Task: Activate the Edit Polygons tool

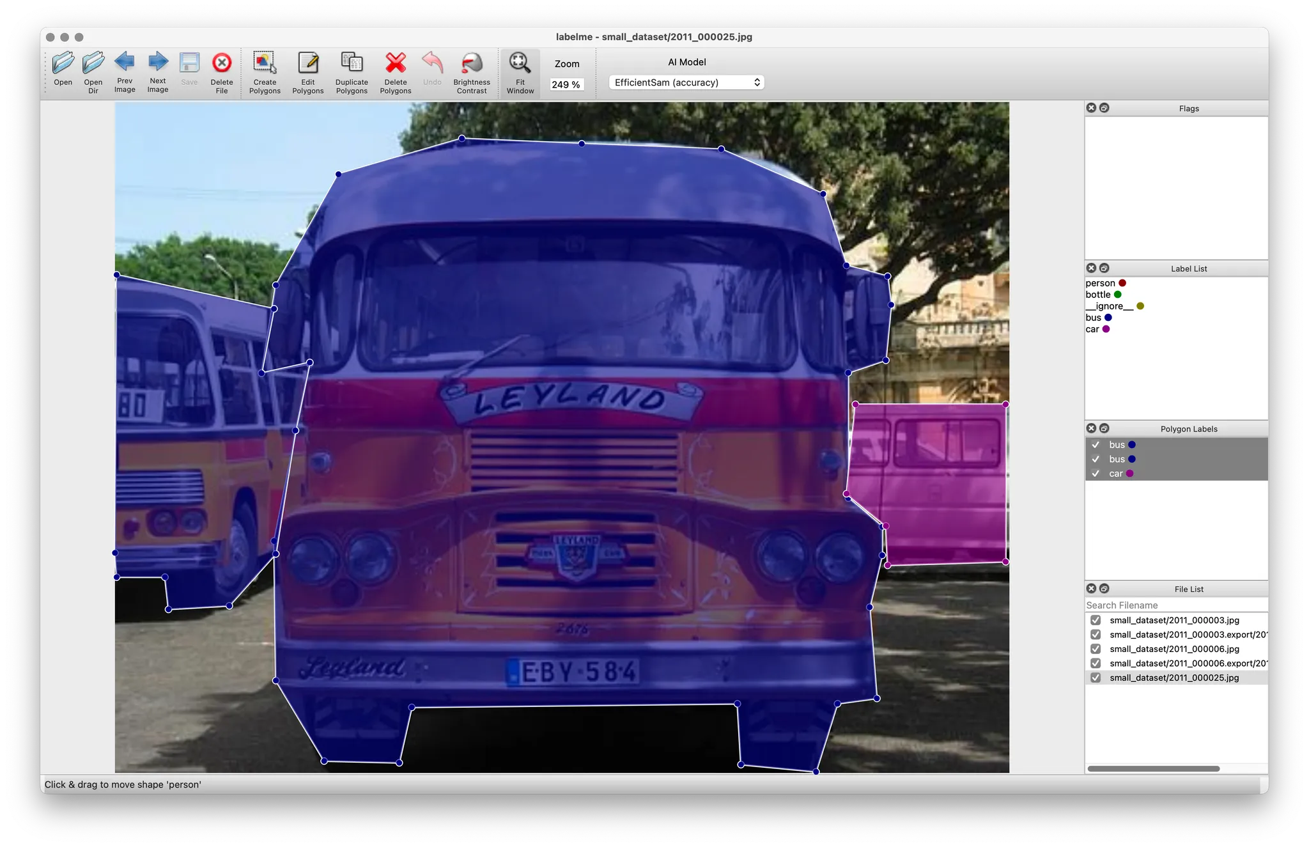Action: tap(308, 63)
